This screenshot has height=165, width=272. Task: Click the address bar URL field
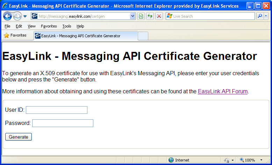[x=84, y=16]
